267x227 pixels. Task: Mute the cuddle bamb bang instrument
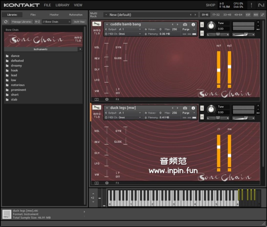(202, 33)
